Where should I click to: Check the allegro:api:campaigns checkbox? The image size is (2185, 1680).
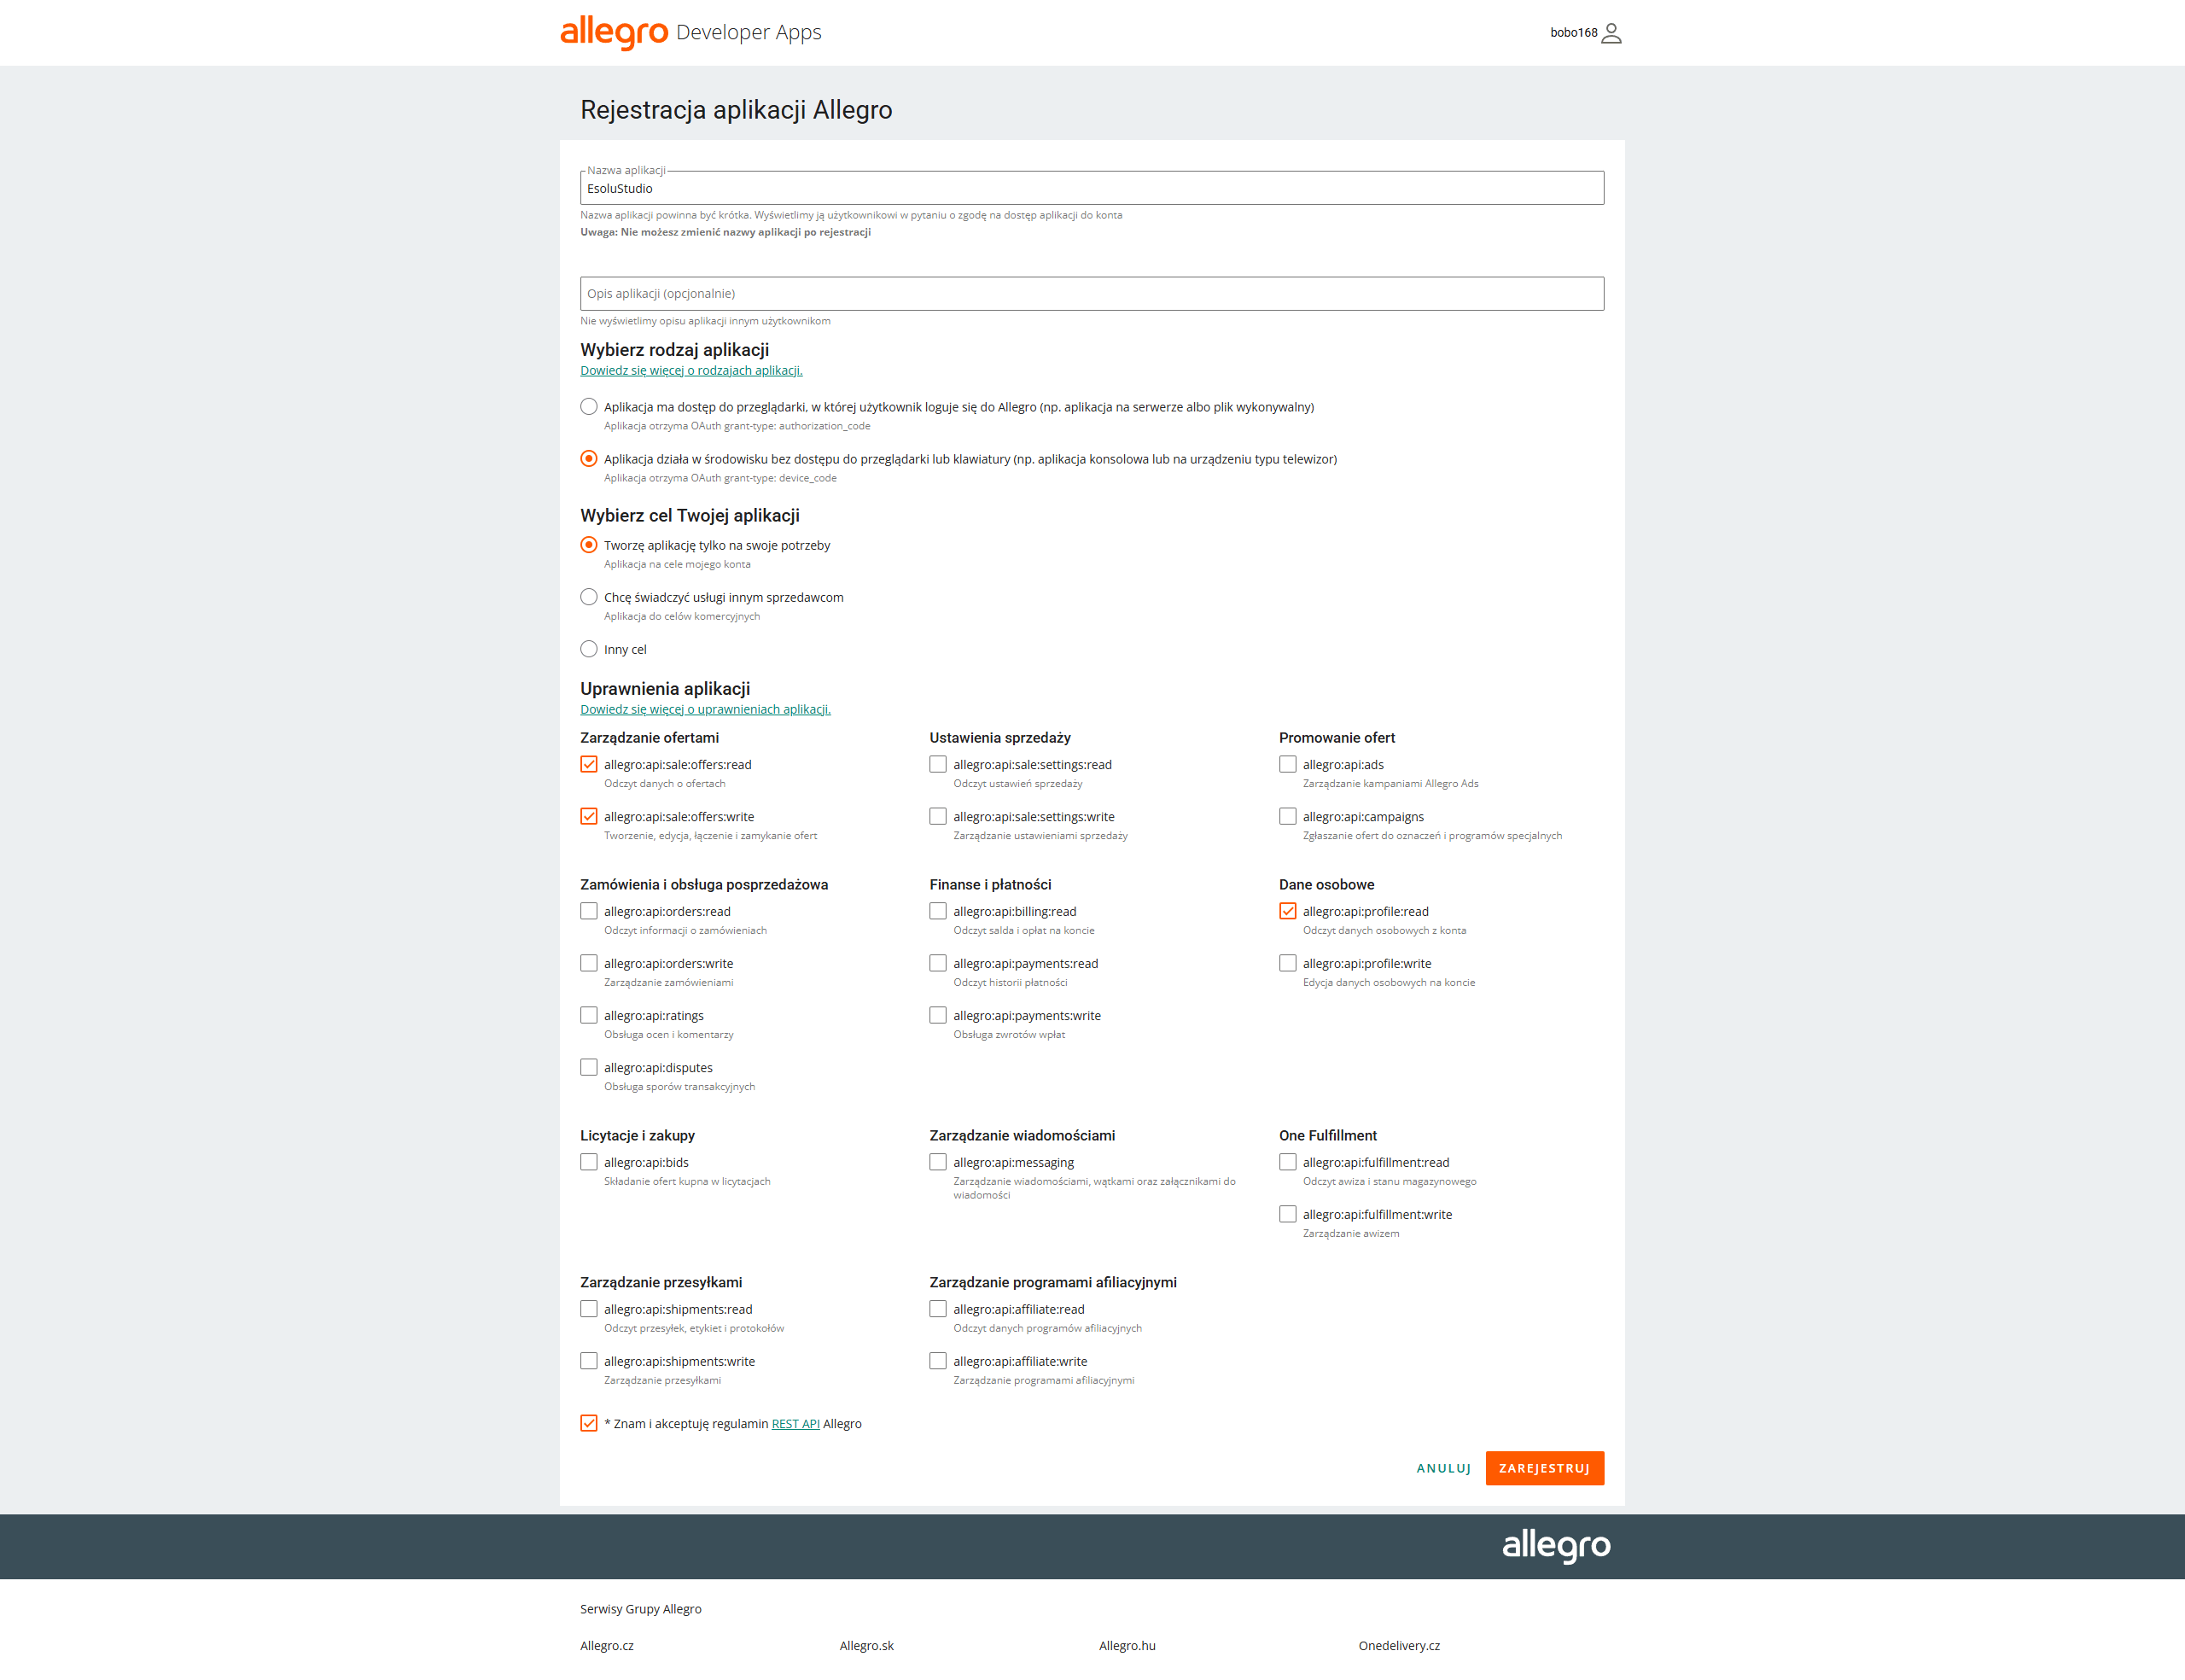click(x=1287, y=816)
